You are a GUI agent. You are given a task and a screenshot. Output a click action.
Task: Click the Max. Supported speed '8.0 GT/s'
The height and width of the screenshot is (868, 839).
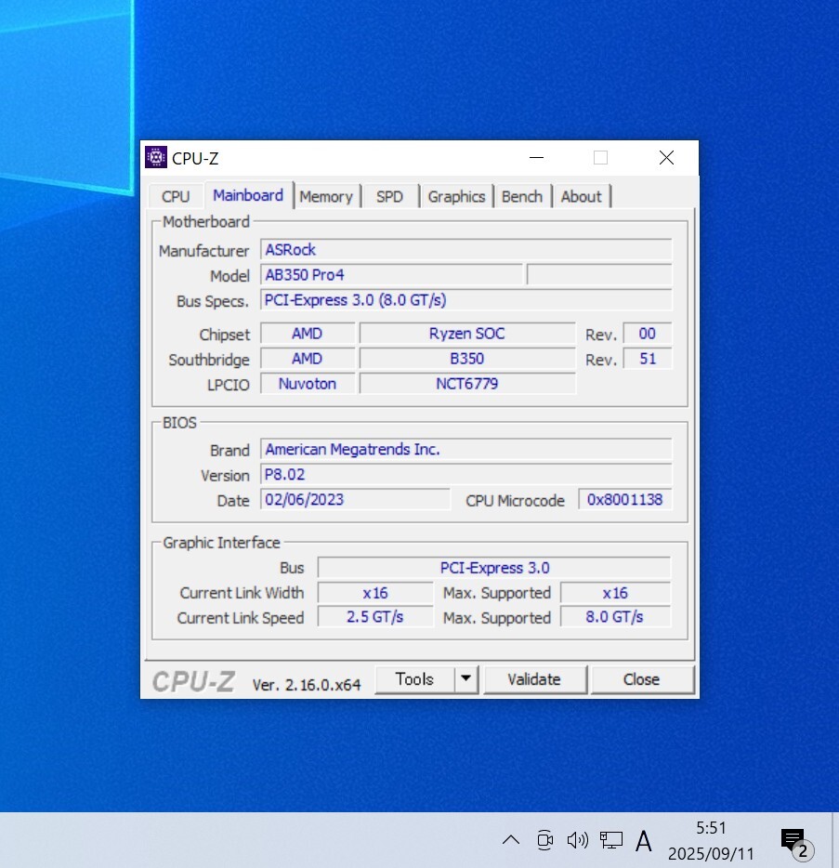(615, 617)
